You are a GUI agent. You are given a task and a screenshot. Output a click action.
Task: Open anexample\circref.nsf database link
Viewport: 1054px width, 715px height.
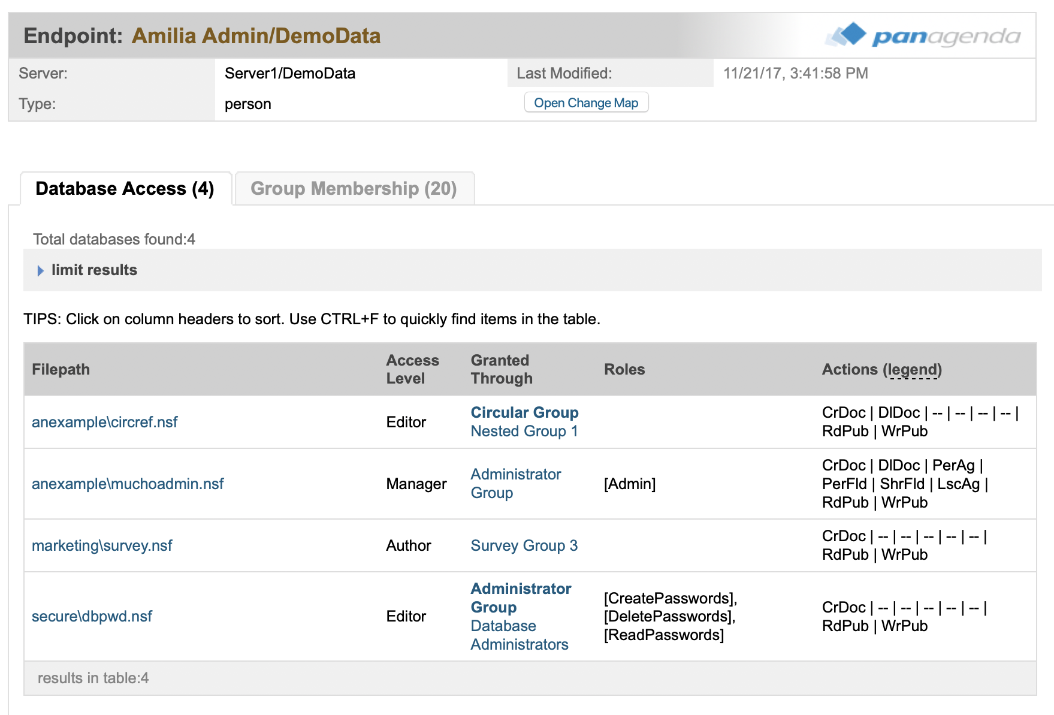coord(105,422)
